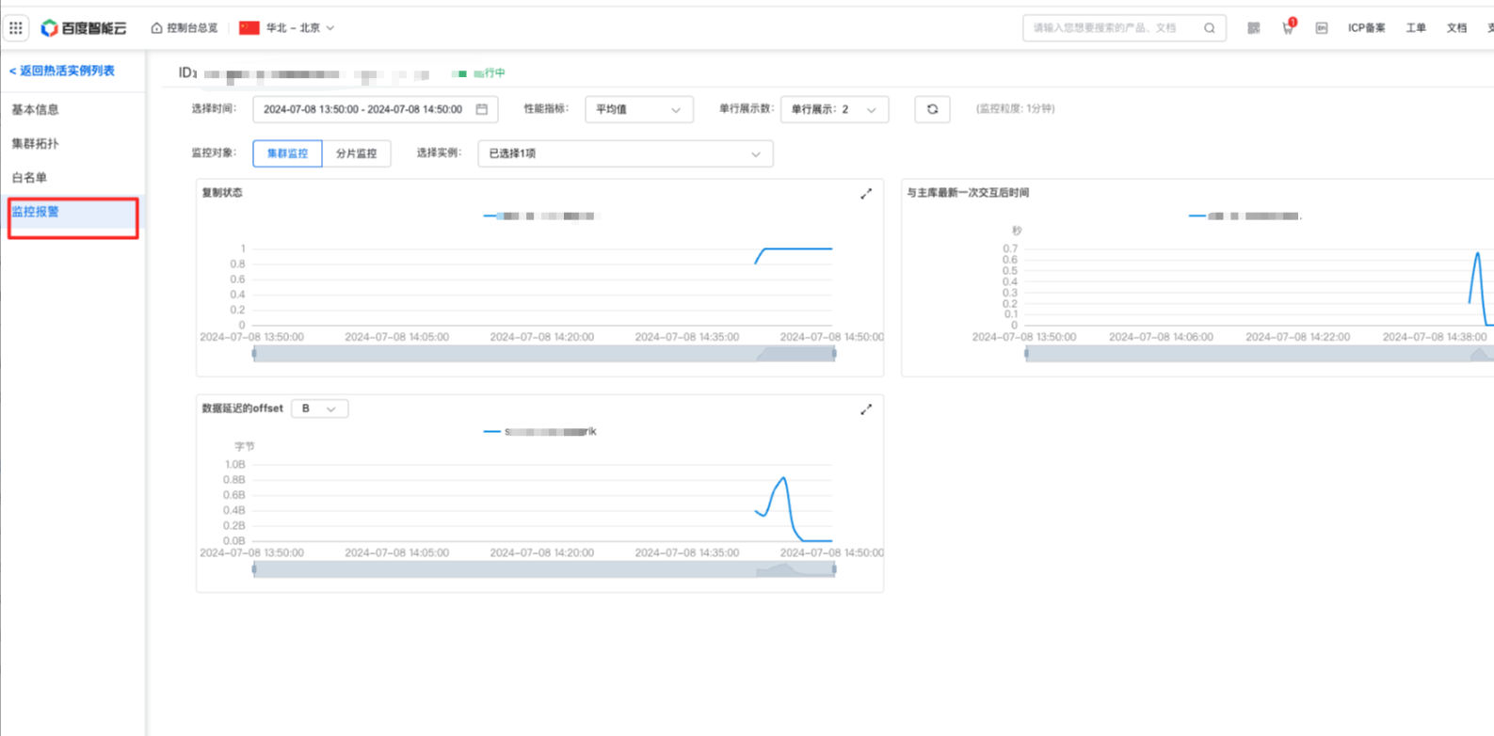Open ICP备案 link
Screen dimensions: 1494x736
tap(1366, 28)
